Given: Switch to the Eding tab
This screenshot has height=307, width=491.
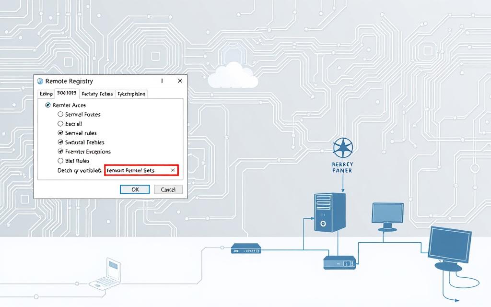Looking at the screenshot, I should (x=46, y=94).
